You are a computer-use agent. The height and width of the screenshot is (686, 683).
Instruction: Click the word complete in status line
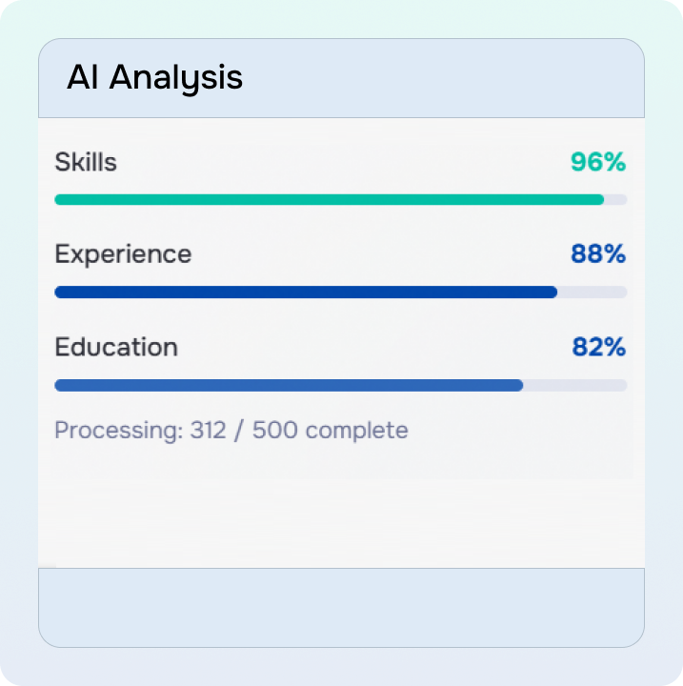point(357,431)
